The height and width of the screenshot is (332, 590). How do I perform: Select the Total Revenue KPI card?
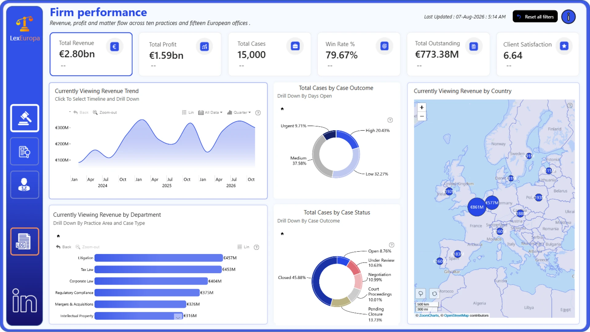point(91,54)
